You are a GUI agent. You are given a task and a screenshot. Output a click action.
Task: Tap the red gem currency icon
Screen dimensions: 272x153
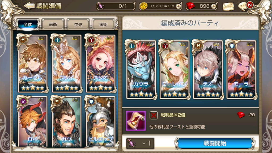190,6
